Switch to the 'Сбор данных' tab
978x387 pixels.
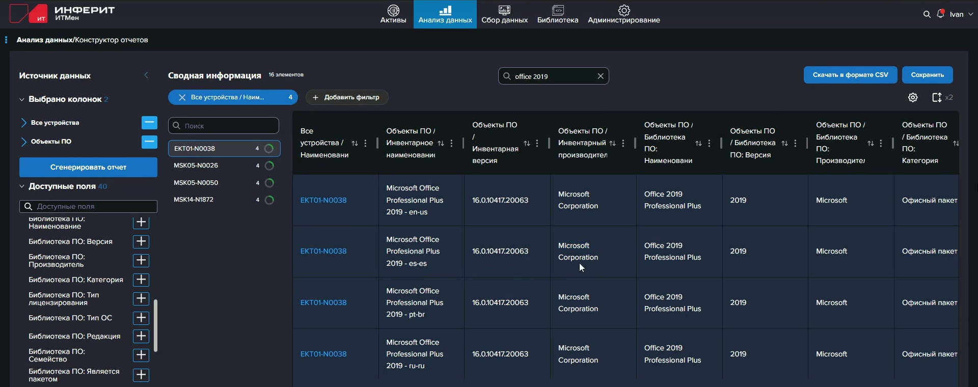(504, 14)
